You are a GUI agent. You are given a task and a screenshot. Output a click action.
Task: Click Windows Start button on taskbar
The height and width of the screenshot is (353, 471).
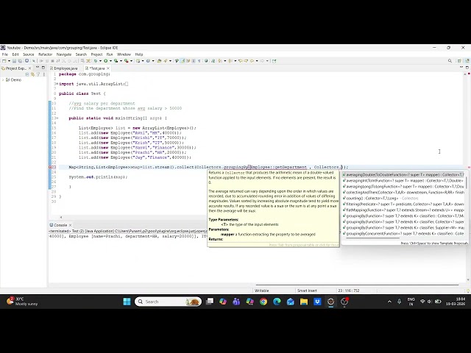click(x=127, y=302)
